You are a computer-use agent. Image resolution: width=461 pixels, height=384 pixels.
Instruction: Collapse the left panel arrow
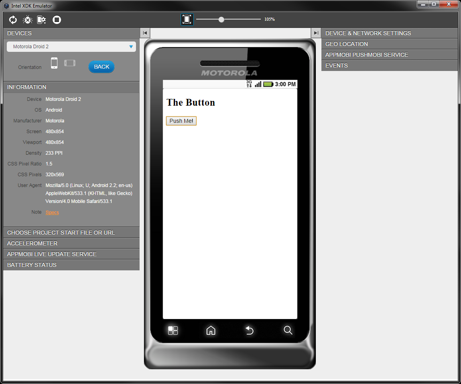click(x=145, y=33)
